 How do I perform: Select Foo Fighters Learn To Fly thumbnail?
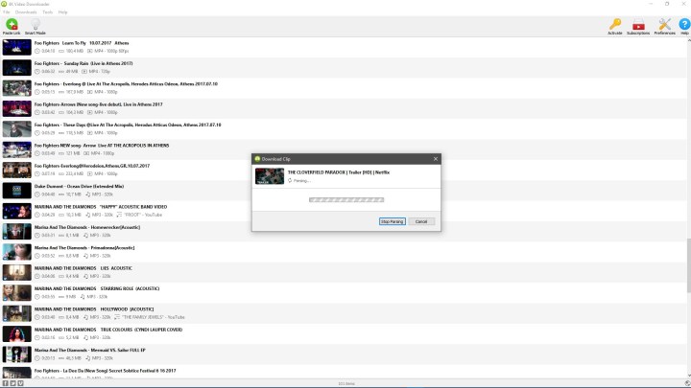click(x=16, y=47)
